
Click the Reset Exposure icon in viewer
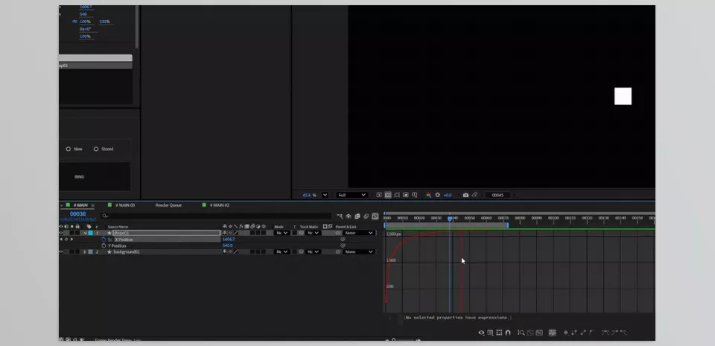pyautogui.click(x=438, y=195)
